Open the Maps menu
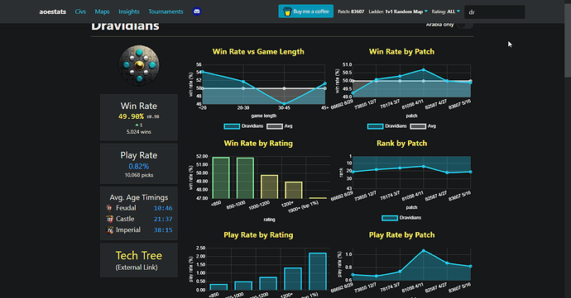Screen dimensions: 571x298 (x=102, y=12)
